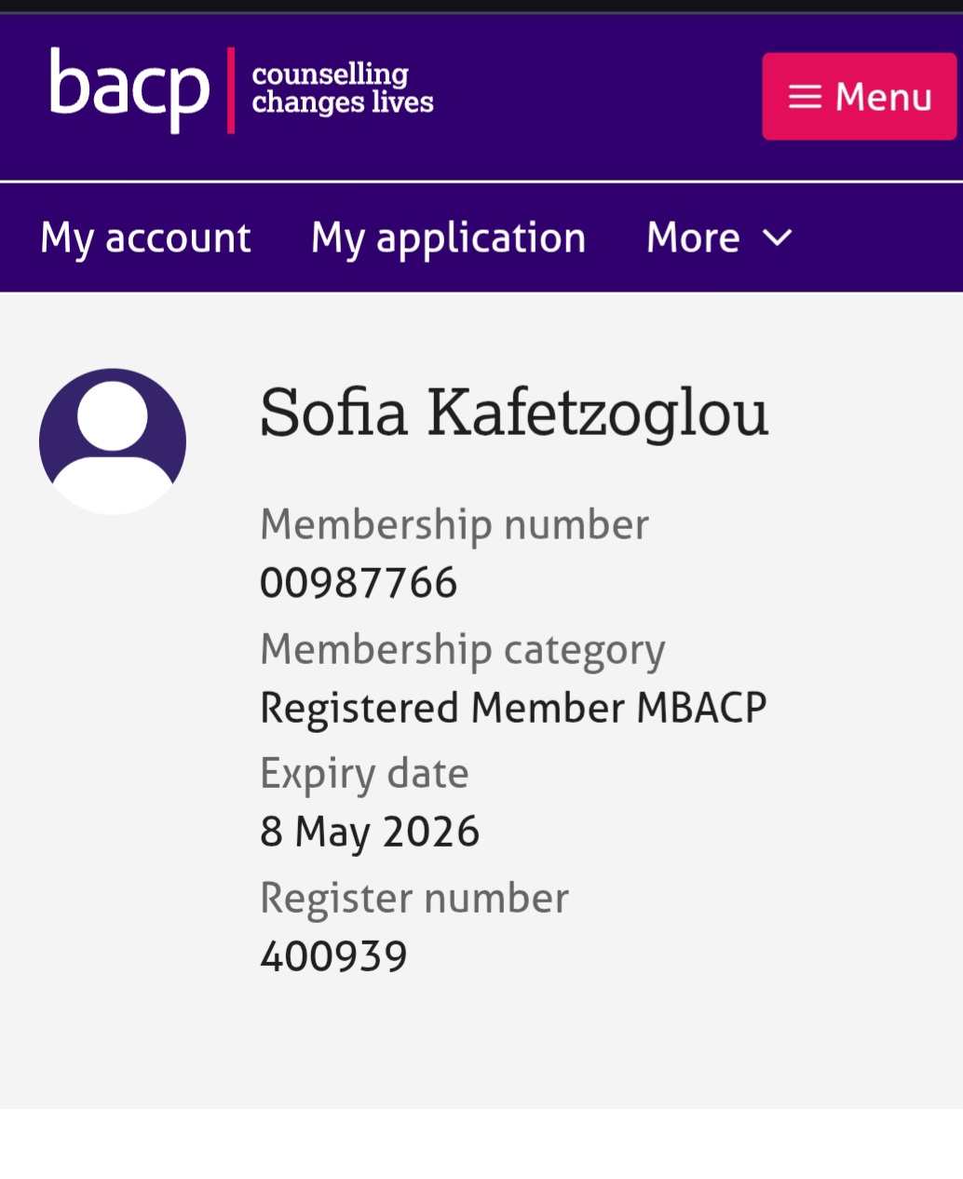Screen dimensions: 963x1179
Task: Expand the More dropdown
Action: [x=717, y=237]
